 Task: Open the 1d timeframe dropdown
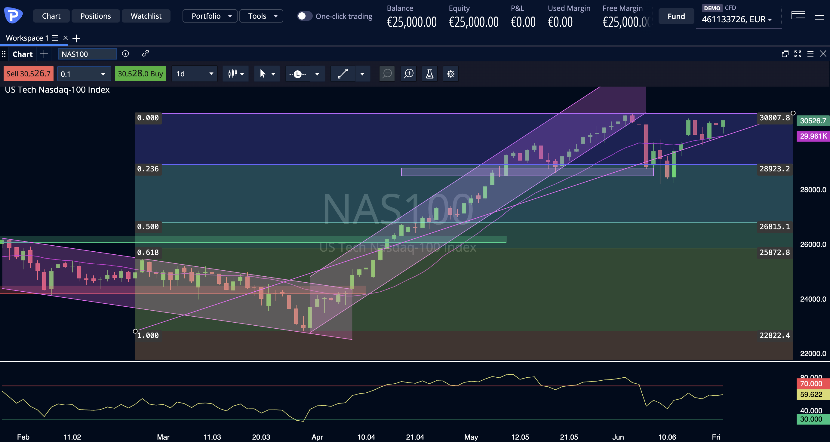click(x=194, y=74)
